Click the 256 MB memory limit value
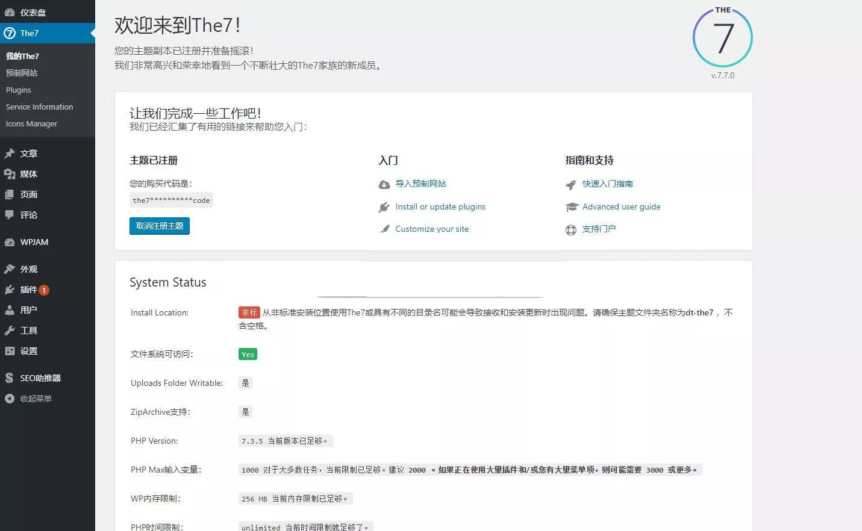 [254, 499]
